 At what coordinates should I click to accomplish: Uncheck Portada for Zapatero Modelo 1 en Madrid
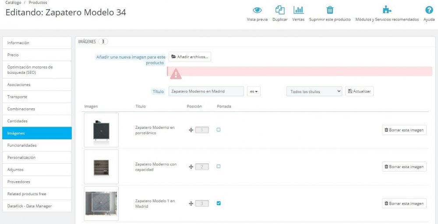tap(219, 203)
